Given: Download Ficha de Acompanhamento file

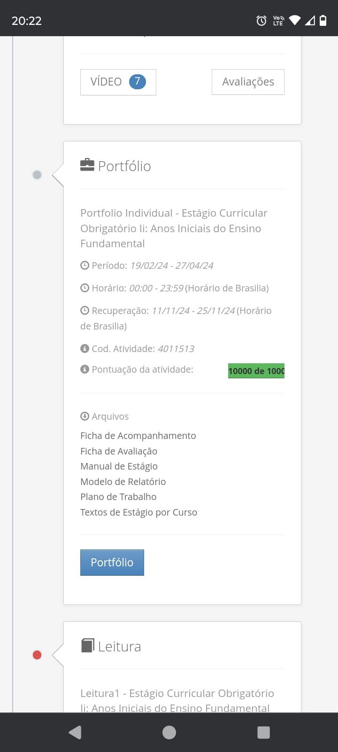Looking at the screenshot, I should coord(138,436).
